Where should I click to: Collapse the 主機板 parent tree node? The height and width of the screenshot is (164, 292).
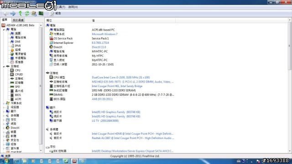4,67
